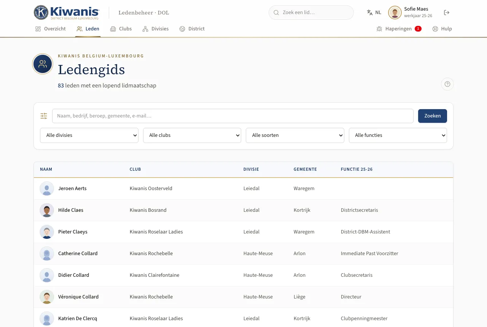
Task: Open the Hulp link
Action: (442, 29)
